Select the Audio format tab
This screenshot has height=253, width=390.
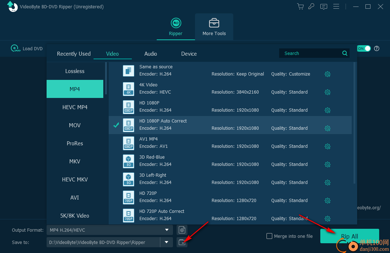click(x=151, y=53)
